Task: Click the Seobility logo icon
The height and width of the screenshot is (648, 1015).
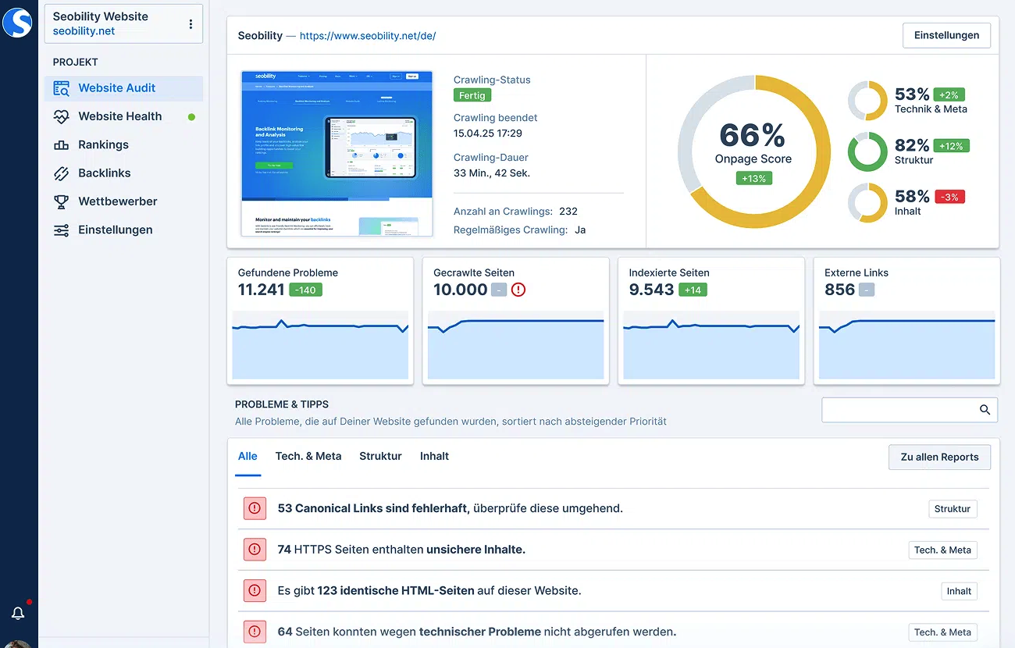Action: click(x=17, y=21)
